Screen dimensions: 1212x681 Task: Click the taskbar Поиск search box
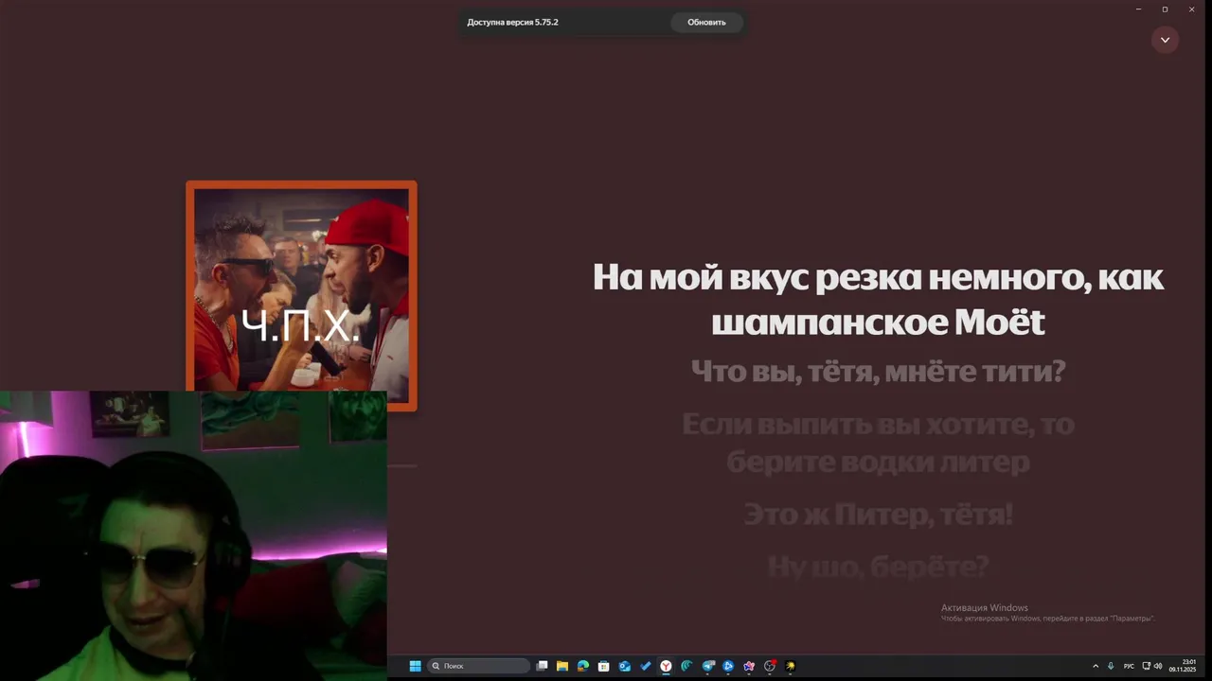[x=479, y=666]
